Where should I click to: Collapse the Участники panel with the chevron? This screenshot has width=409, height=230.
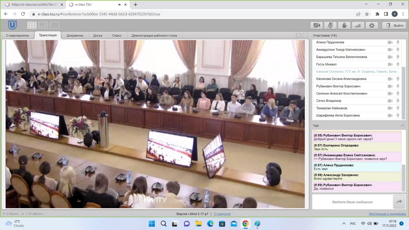click(403, 36)
